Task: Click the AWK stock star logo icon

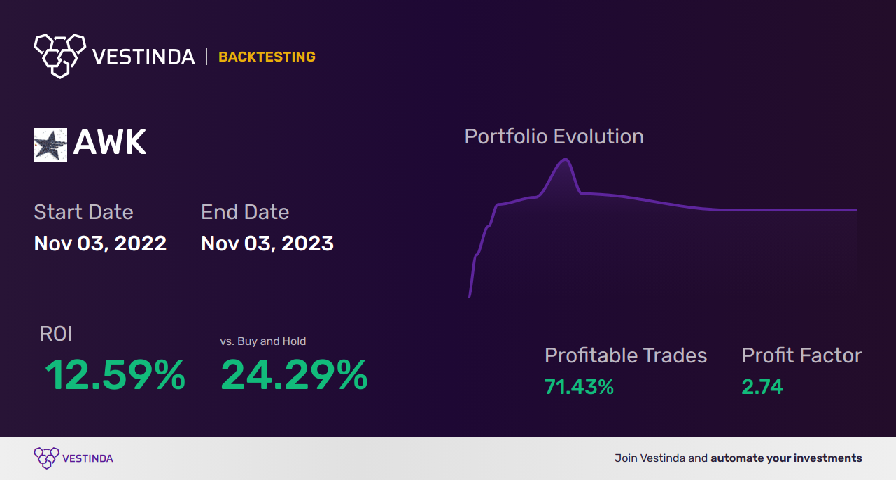Action: (x=50, y=145)
